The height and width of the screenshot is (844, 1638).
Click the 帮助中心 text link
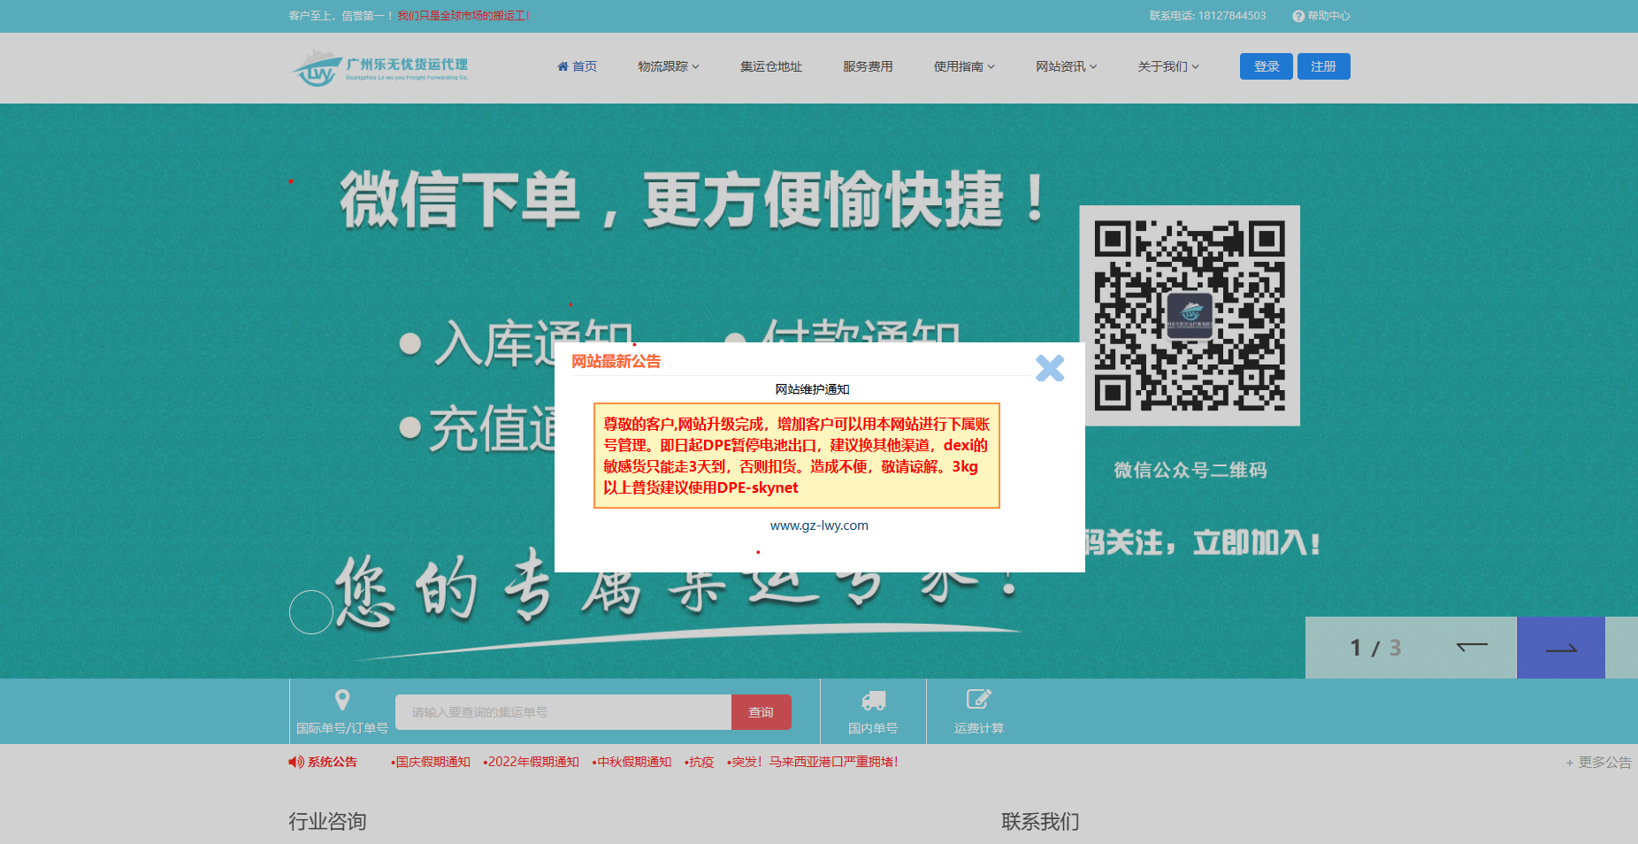point(1328,16)
